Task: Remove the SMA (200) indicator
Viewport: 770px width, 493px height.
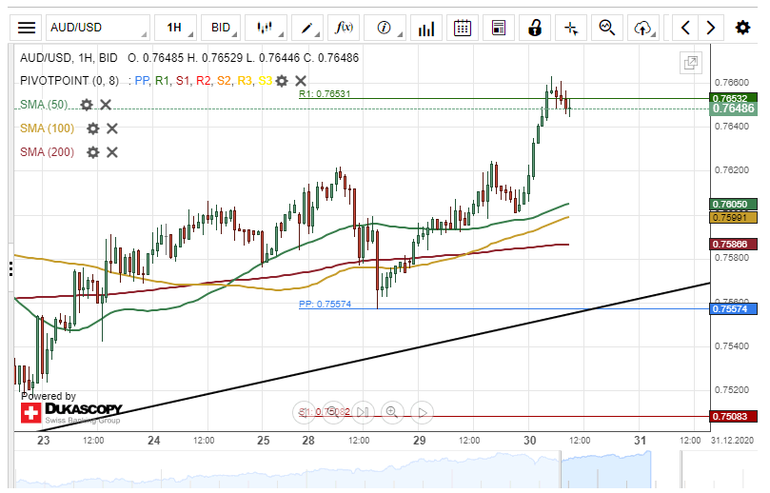Action: tap(112, 151)
